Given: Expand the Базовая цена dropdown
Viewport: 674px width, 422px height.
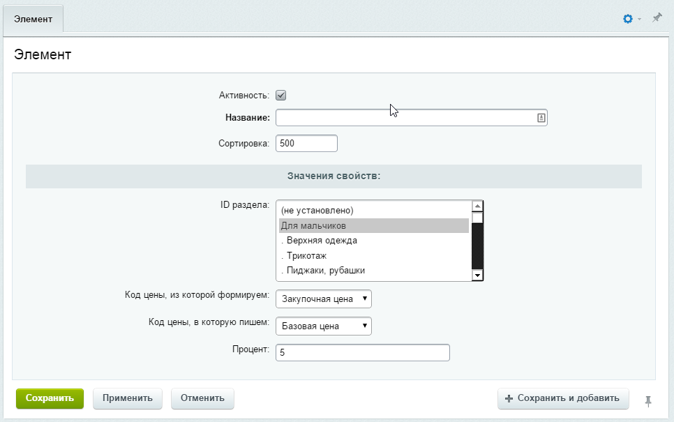Looking at the screenshot, I should click(x=324, y=326).
